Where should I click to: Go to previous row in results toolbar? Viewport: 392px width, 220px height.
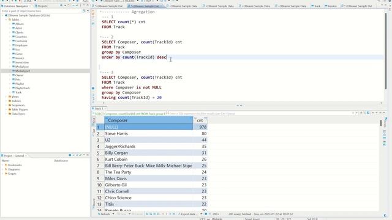pos(167,214)
